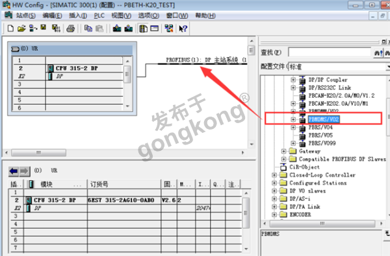Click the CPU 315-2 DP module icon in rack
The width and height of the screenshot is (390, 256).
click(51, 68)
